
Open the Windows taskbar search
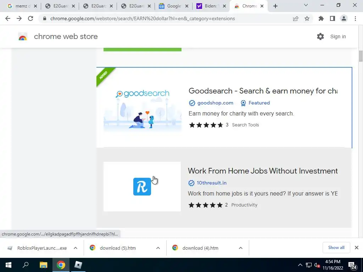pos(26,265)
